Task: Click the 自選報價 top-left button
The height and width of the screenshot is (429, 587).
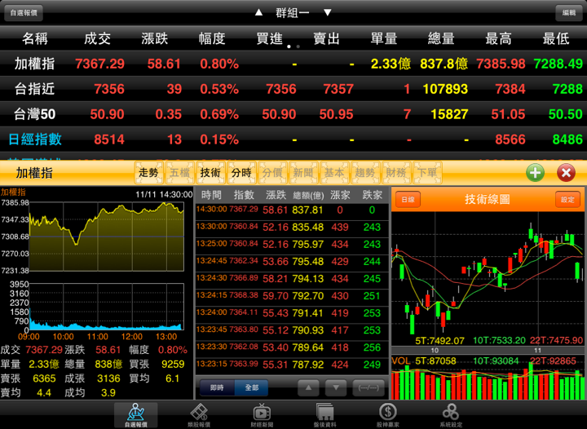Action: [x=24, y=13]
